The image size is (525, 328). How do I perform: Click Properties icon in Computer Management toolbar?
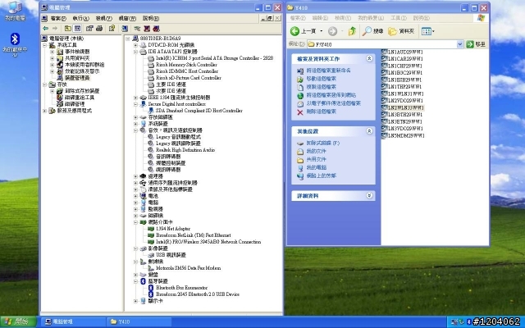pos(89,29)
